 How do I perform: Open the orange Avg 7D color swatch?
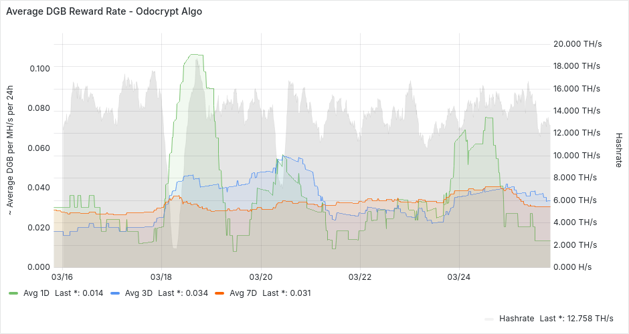click(219, 293)
